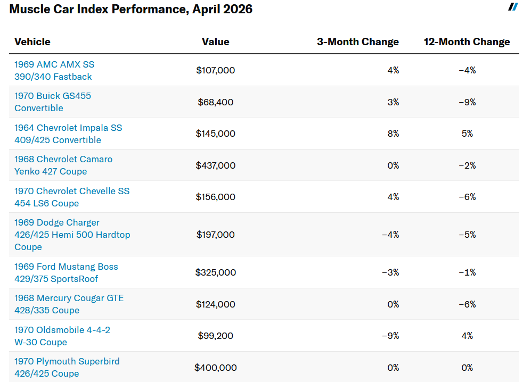Screen dimensions: 523x382
Task: Click the Value column header
Action: [x=215, y=42]
